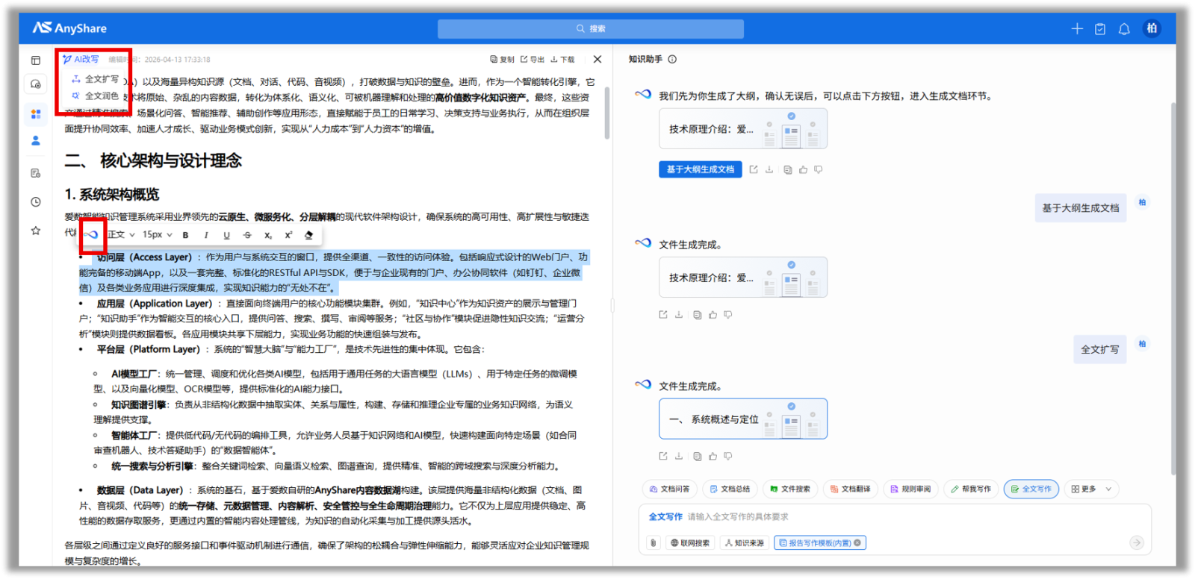Open the favorites star in left sidebar
This screenshot has height=579, width=1195.
pos(36,231)
